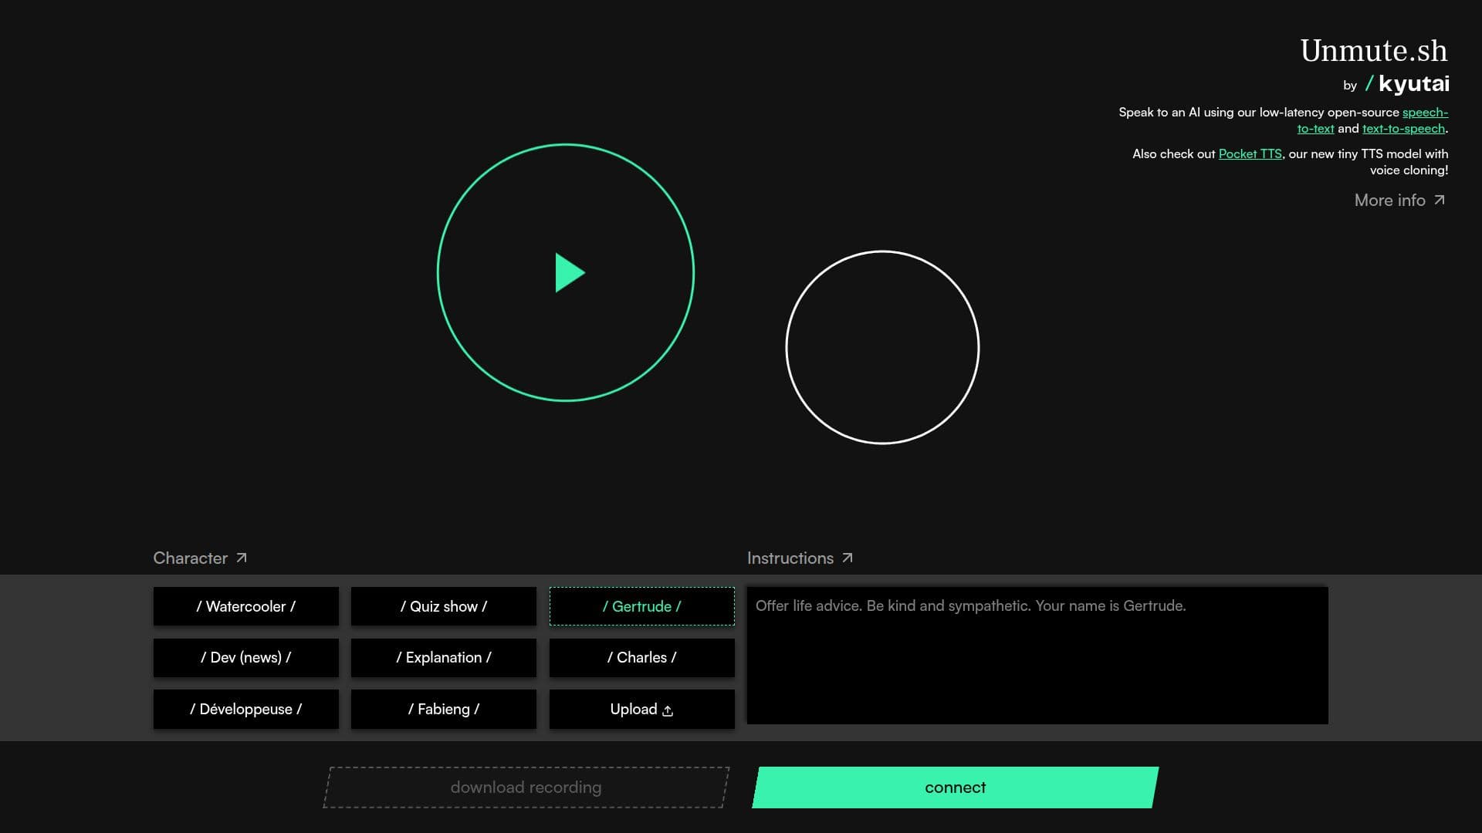This screenshot has height=833, width=1482.
Task: Pick the Développeuse character
Action: click(245, 709)
